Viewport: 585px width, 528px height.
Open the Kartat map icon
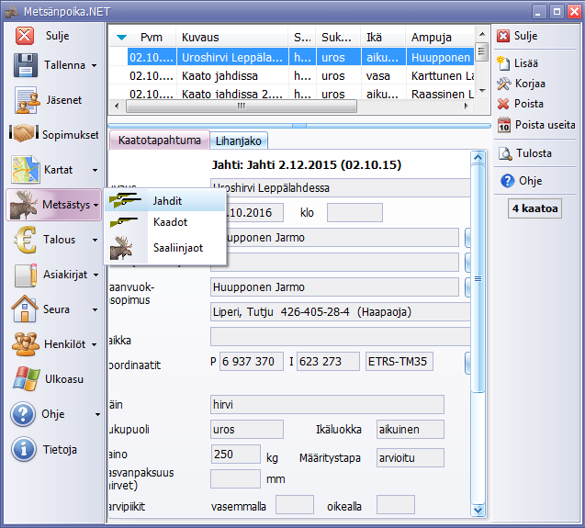tap(26, 170)
